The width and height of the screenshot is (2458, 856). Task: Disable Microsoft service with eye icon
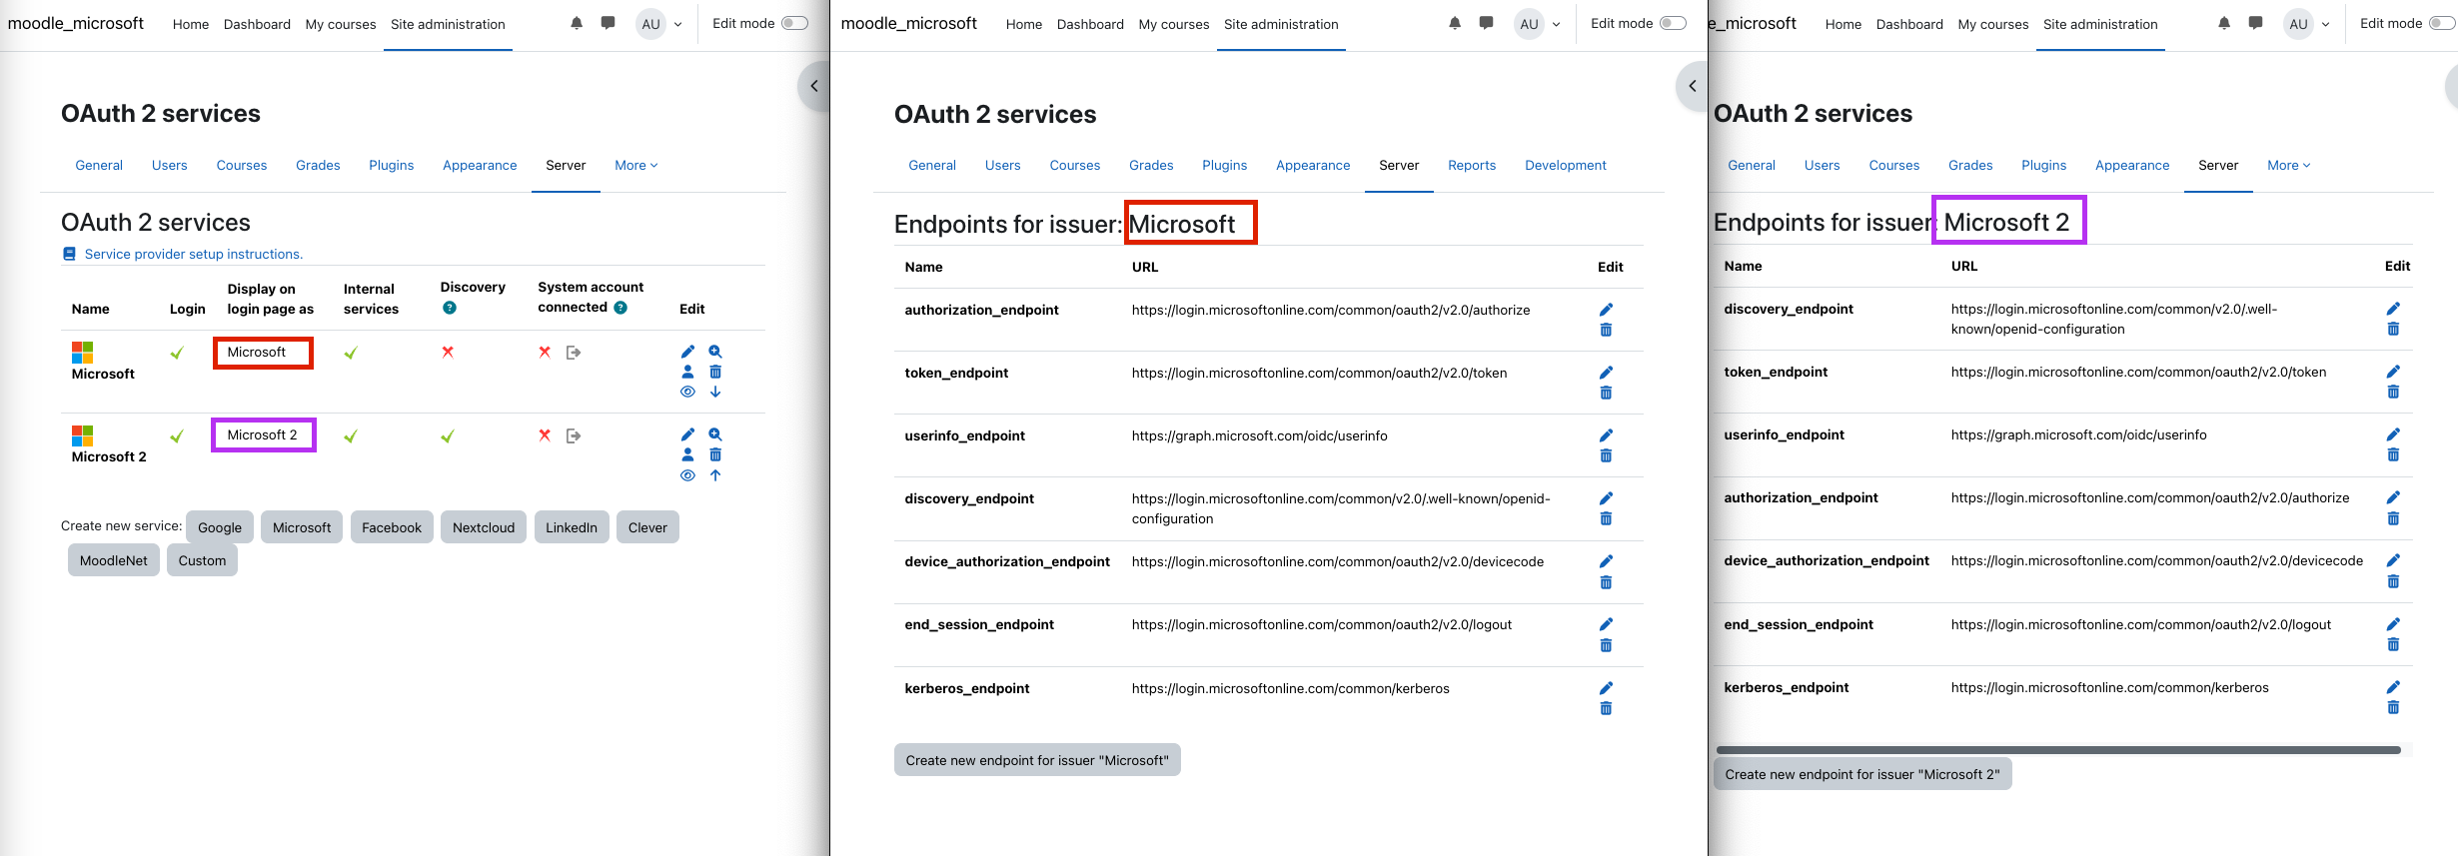[687, 392]
